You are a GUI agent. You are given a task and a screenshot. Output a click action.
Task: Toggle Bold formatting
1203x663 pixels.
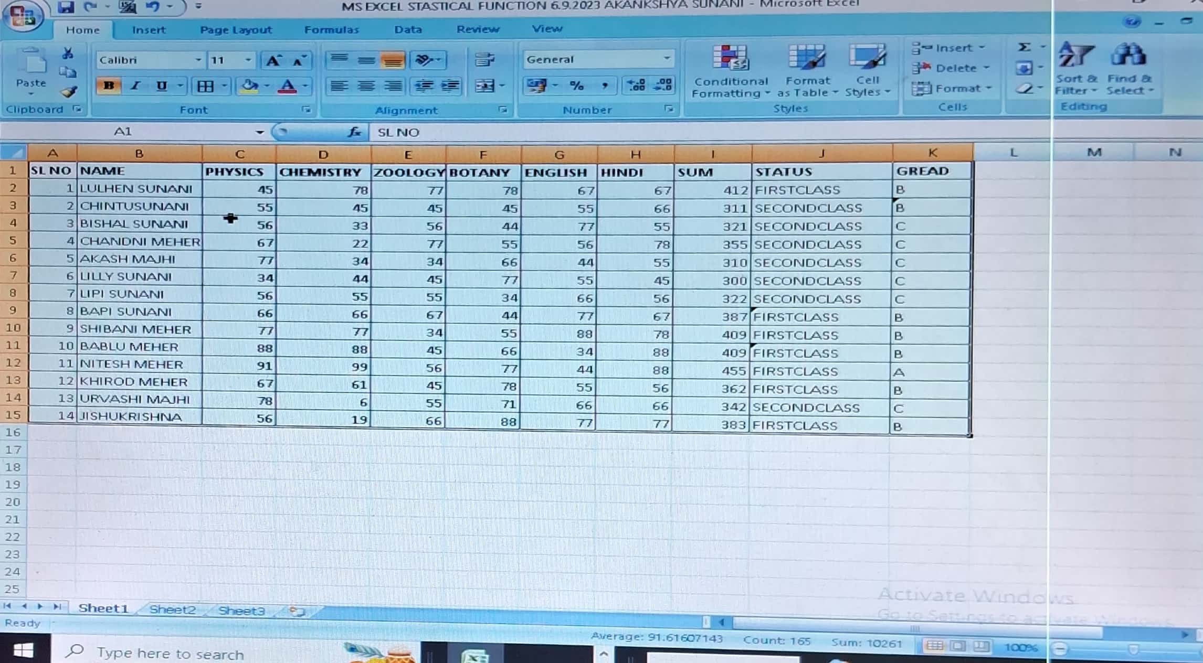(109, 85)
